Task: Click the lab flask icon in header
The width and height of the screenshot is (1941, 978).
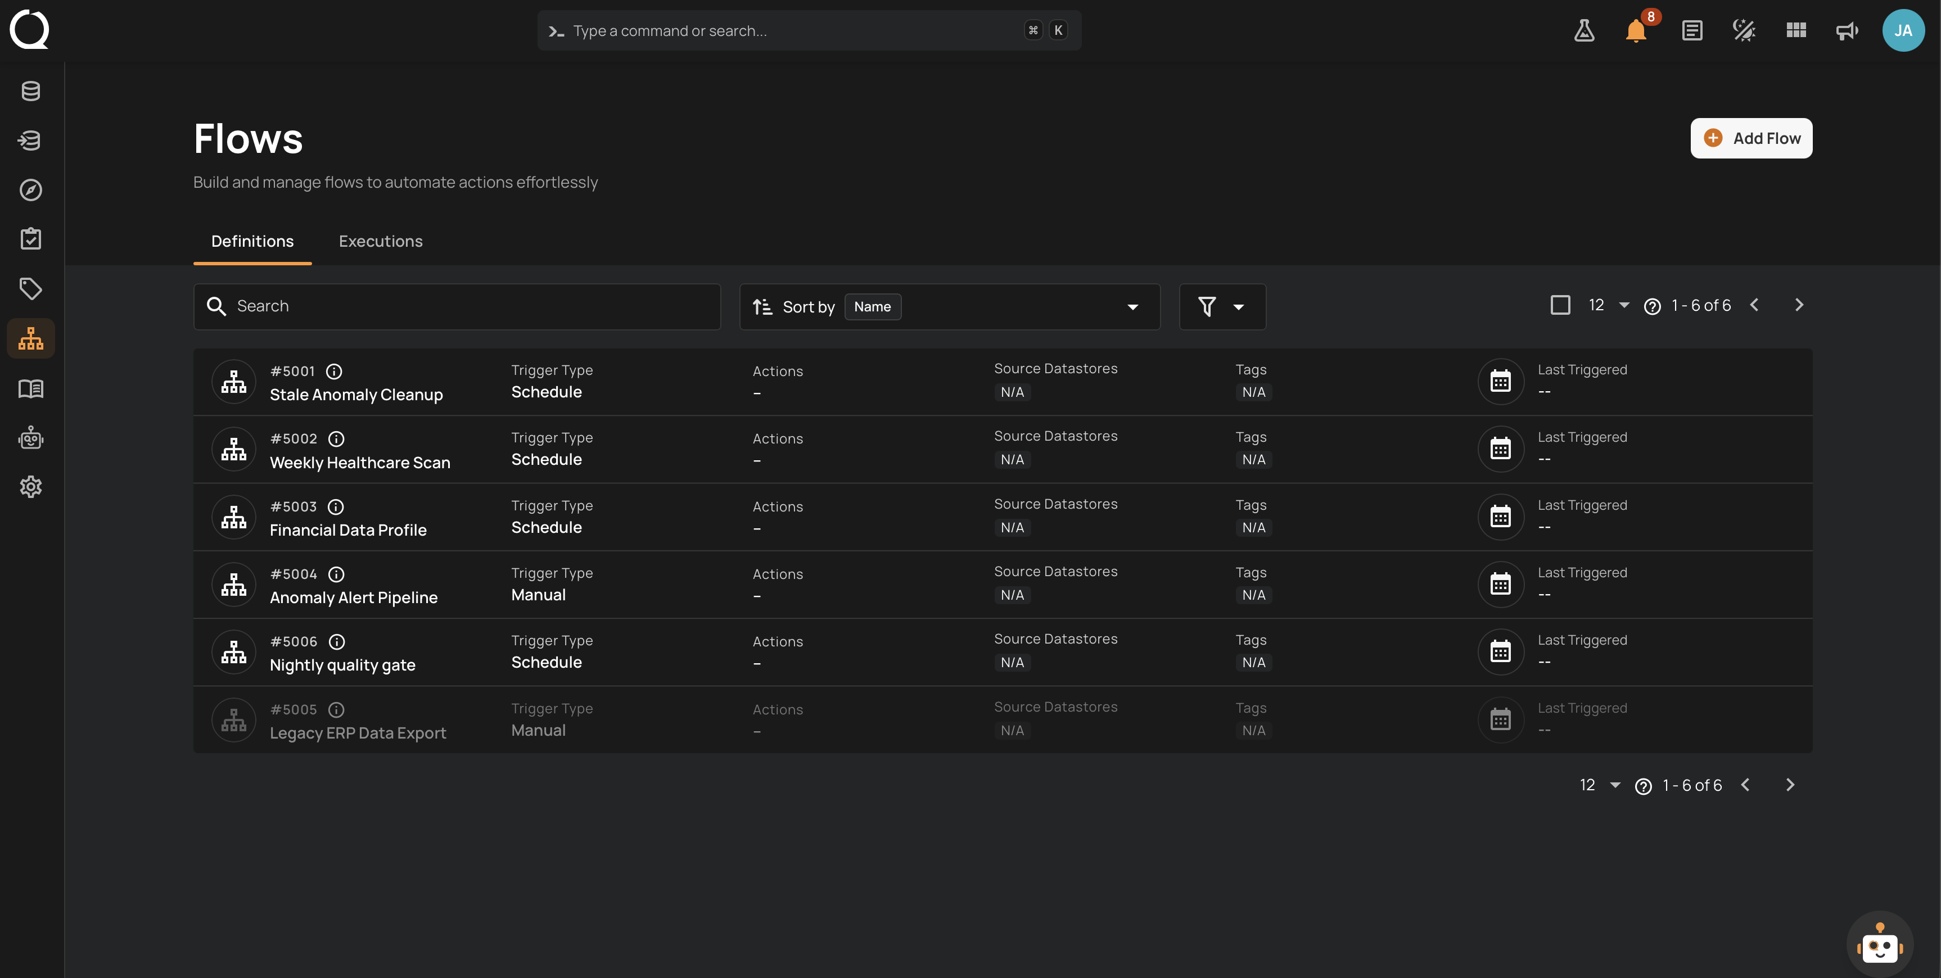Action: 1584,31
